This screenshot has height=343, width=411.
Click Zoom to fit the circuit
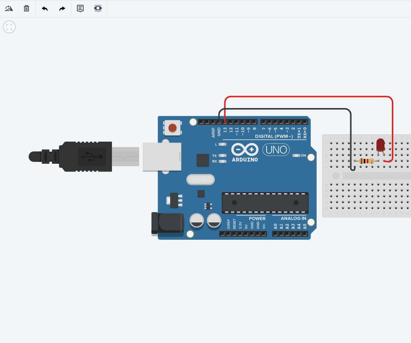[x=9, y=27]
